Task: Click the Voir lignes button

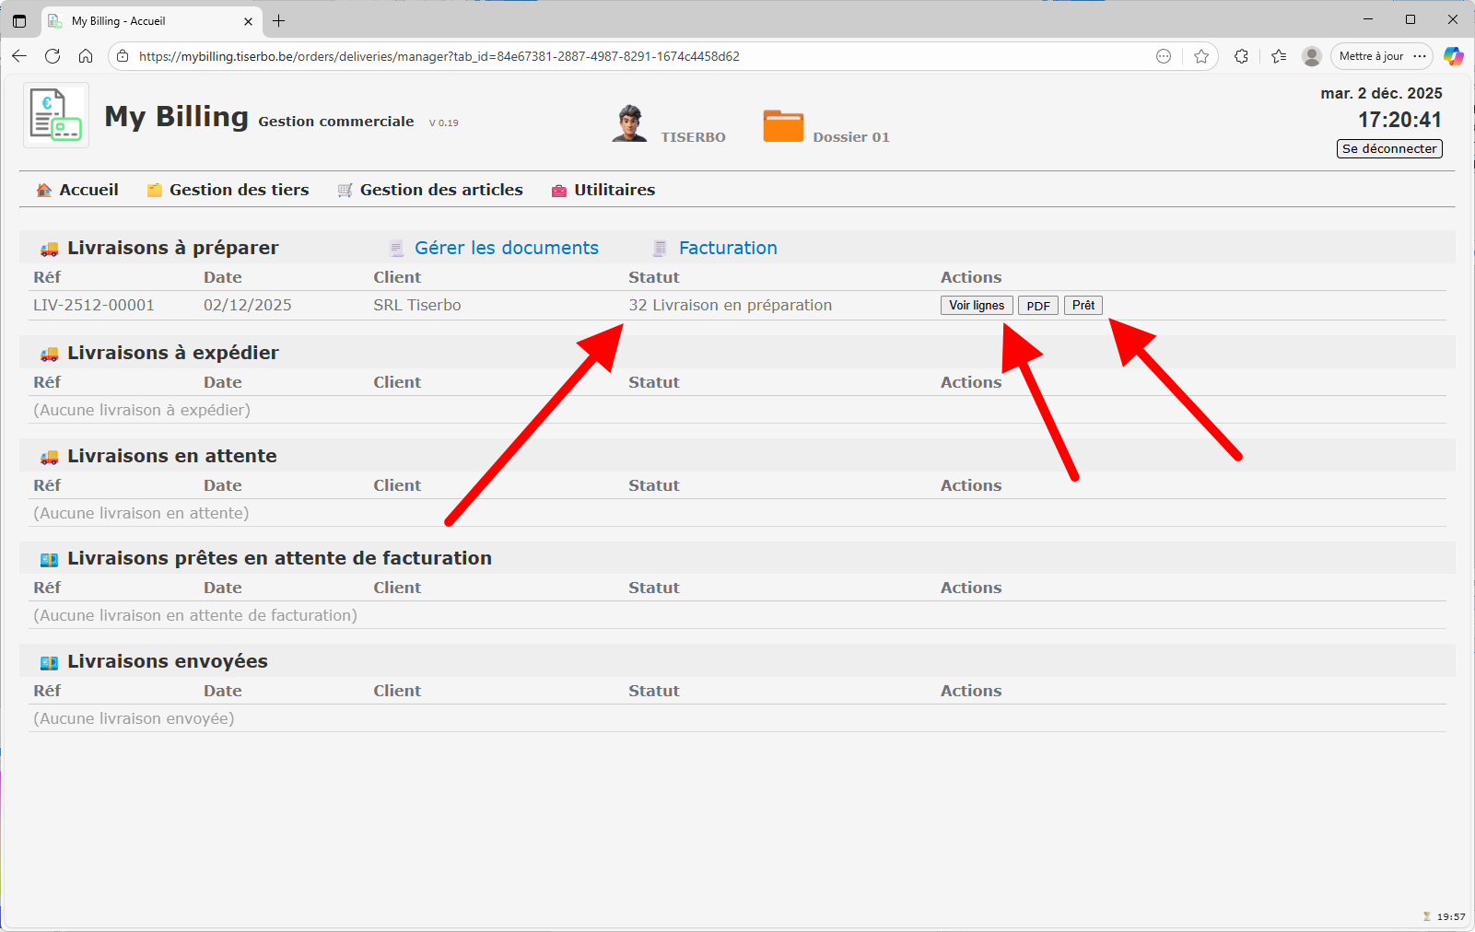Action: 976,305
